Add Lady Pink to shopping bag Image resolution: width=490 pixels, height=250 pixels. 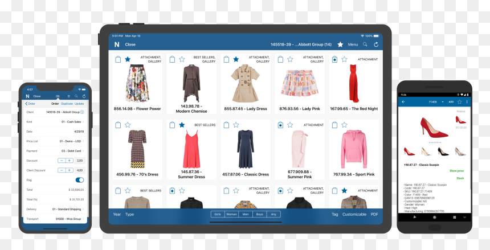pyautogui.click(x=280, y=59)
